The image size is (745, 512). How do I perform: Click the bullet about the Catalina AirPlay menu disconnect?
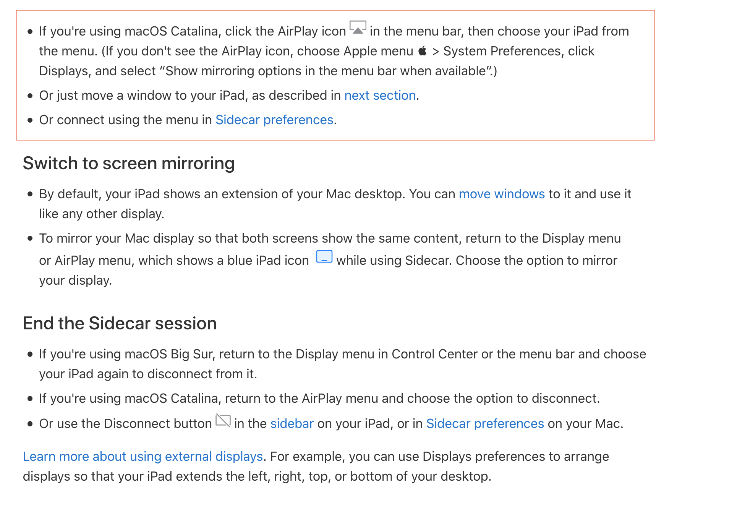click(319, 398)
